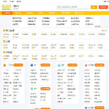The height and width of the screenshot is (109, 109).
Task: Click the yellow 8684 site logo
Action: click(x=6, y=7)
